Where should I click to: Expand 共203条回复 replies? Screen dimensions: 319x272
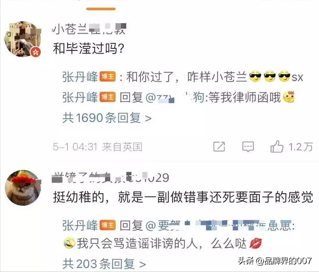104,264
